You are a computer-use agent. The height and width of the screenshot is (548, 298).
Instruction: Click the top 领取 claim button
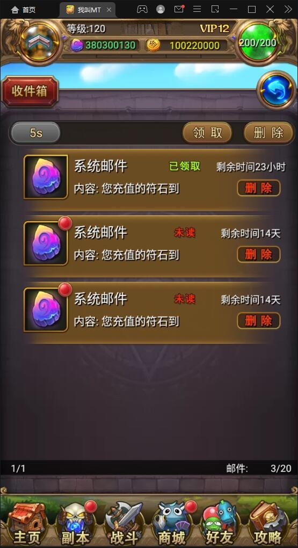207,133
